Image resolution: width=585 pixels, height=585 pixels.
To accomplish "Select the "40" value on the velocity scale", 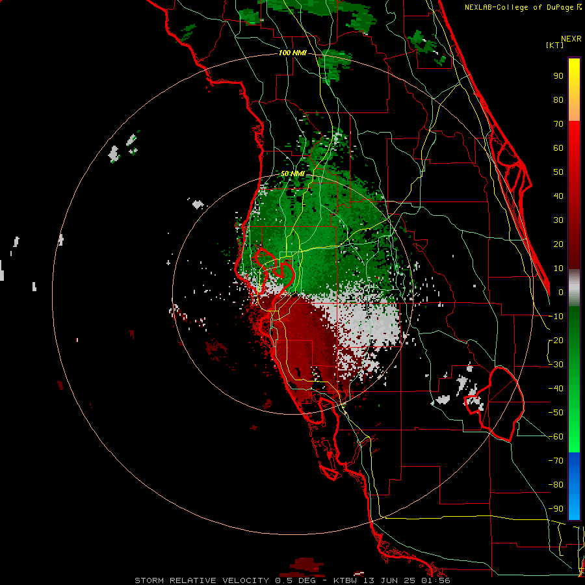I will [558, 196].
